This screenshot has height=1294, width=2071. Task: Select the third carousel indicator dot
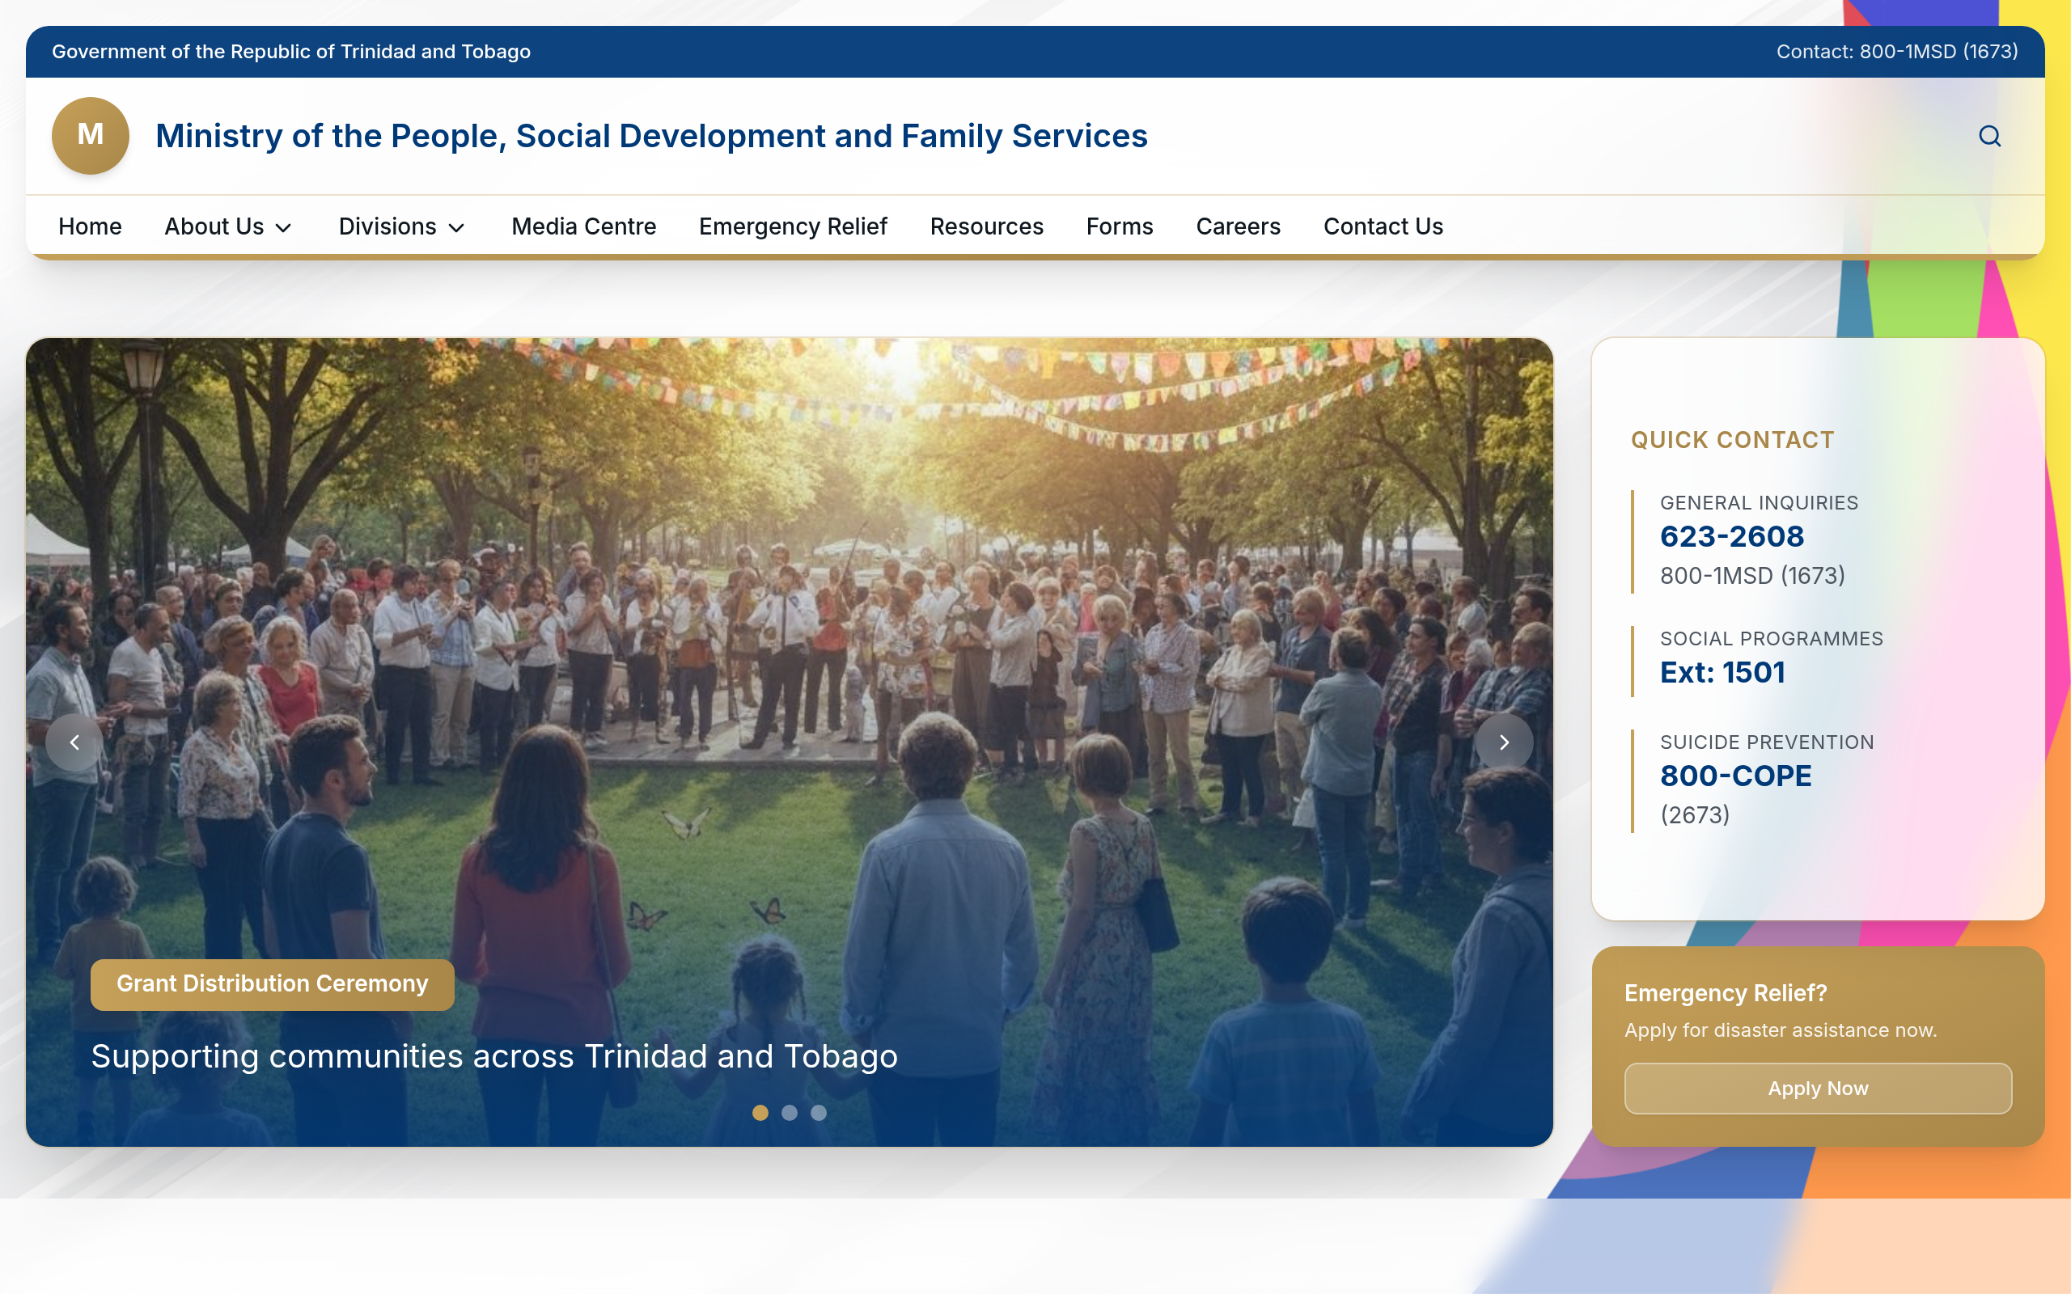819,1113
